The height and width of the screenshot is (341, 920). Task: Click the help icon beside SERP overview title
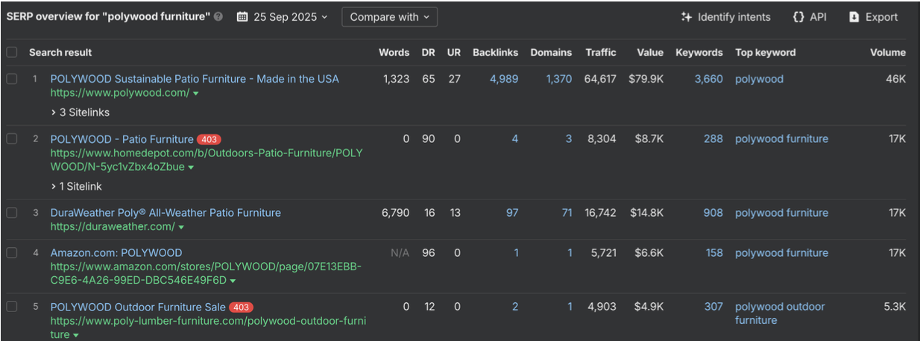tap(218, 17)
